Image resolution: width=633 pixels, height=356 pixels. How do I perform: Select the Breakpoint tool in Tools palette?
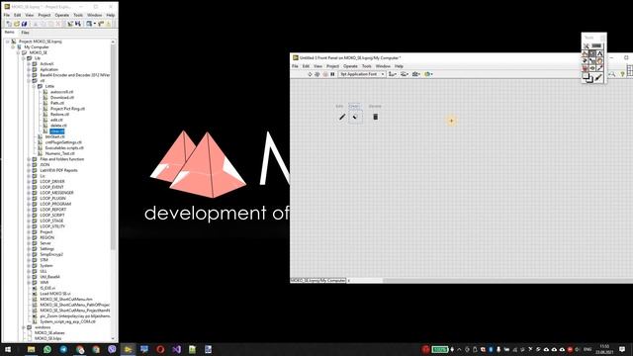[585, 68]
